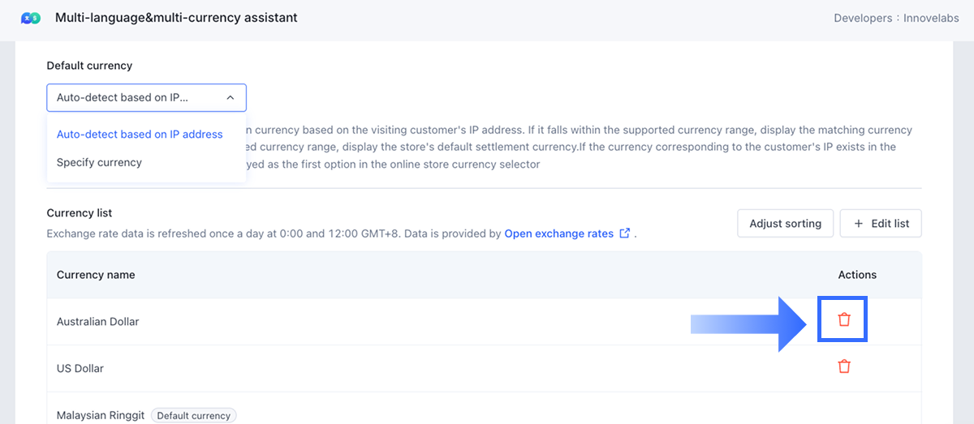Viewport: 974px width, 424px height.
Task: Delete the Australian Dollar with its trash icon
Action: pyautogui.click(x=844, y=319)
